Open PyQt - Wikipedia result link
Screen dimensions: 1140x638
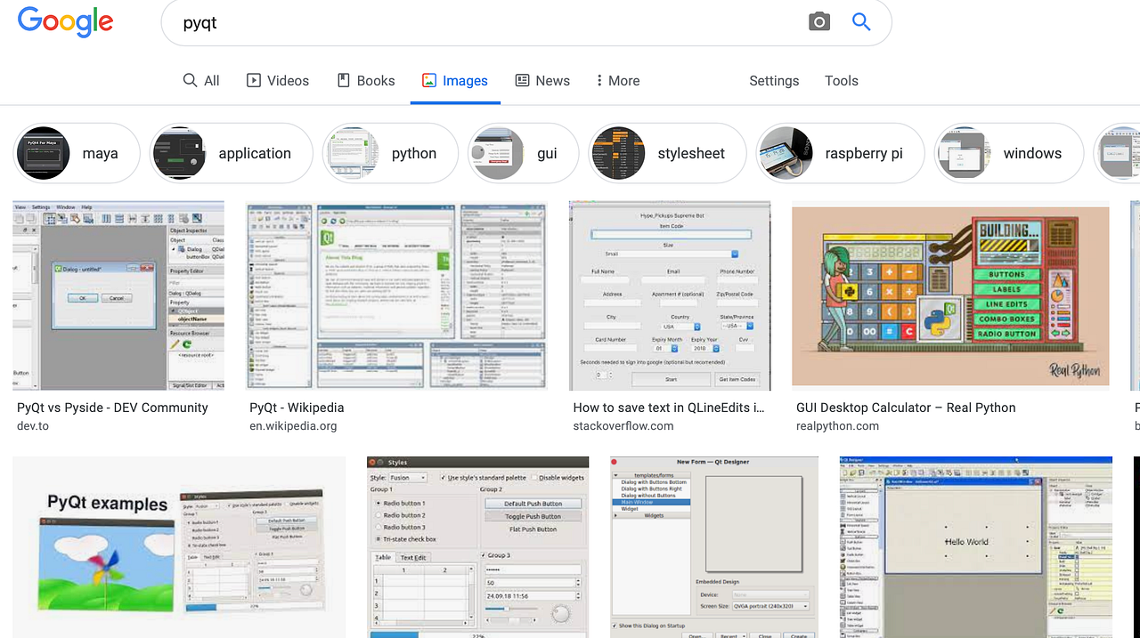297,408
